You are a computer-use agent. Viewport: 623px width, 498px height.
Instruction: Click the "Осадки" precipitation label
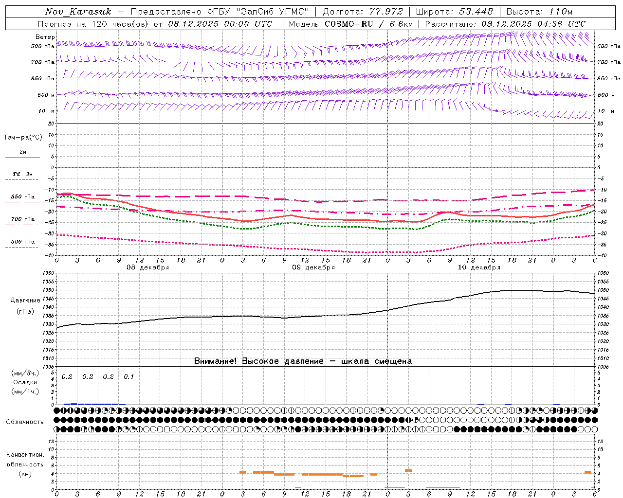coord(25,382)
